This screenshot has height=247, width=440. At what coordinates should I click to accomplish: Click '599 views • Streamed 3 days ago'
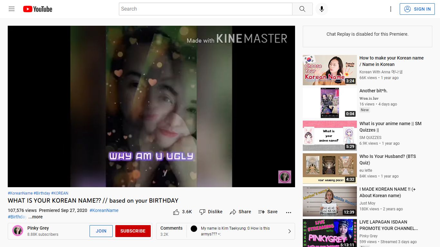tap(388, 242)
